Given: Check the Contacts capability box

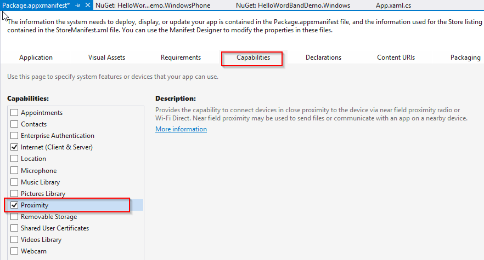Looking at the screenshot, I should tap(14, 124).
